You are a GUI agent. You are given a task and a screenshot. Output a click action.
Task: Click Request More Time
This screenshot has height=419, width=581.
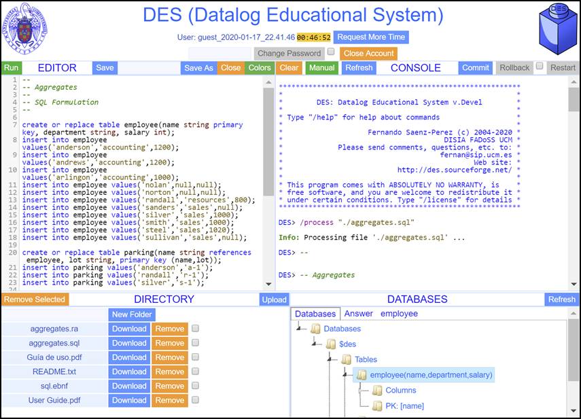(x=371, y=37)
